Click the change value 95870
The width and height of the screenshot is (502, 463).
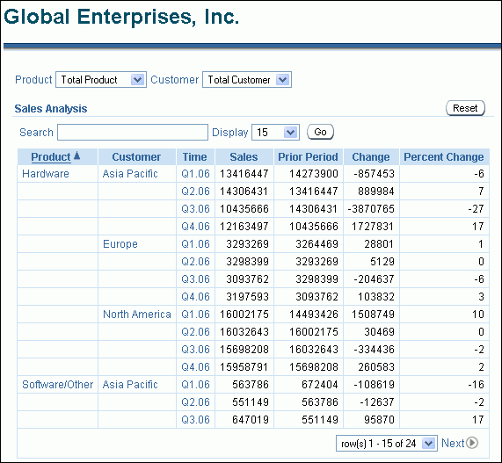point(379,419)
